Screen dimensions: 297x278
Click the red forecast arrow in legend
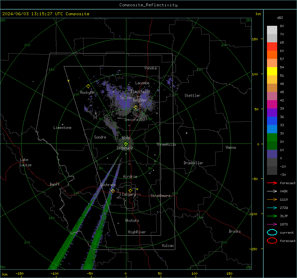[x=272, y=183]
